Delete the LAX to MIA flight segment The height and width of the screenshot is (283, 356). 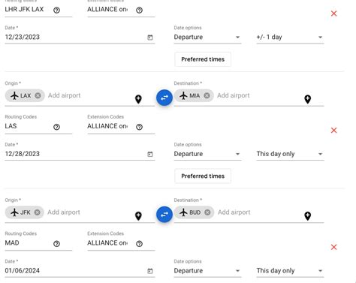pyautogui.click(x=333, y=131)
